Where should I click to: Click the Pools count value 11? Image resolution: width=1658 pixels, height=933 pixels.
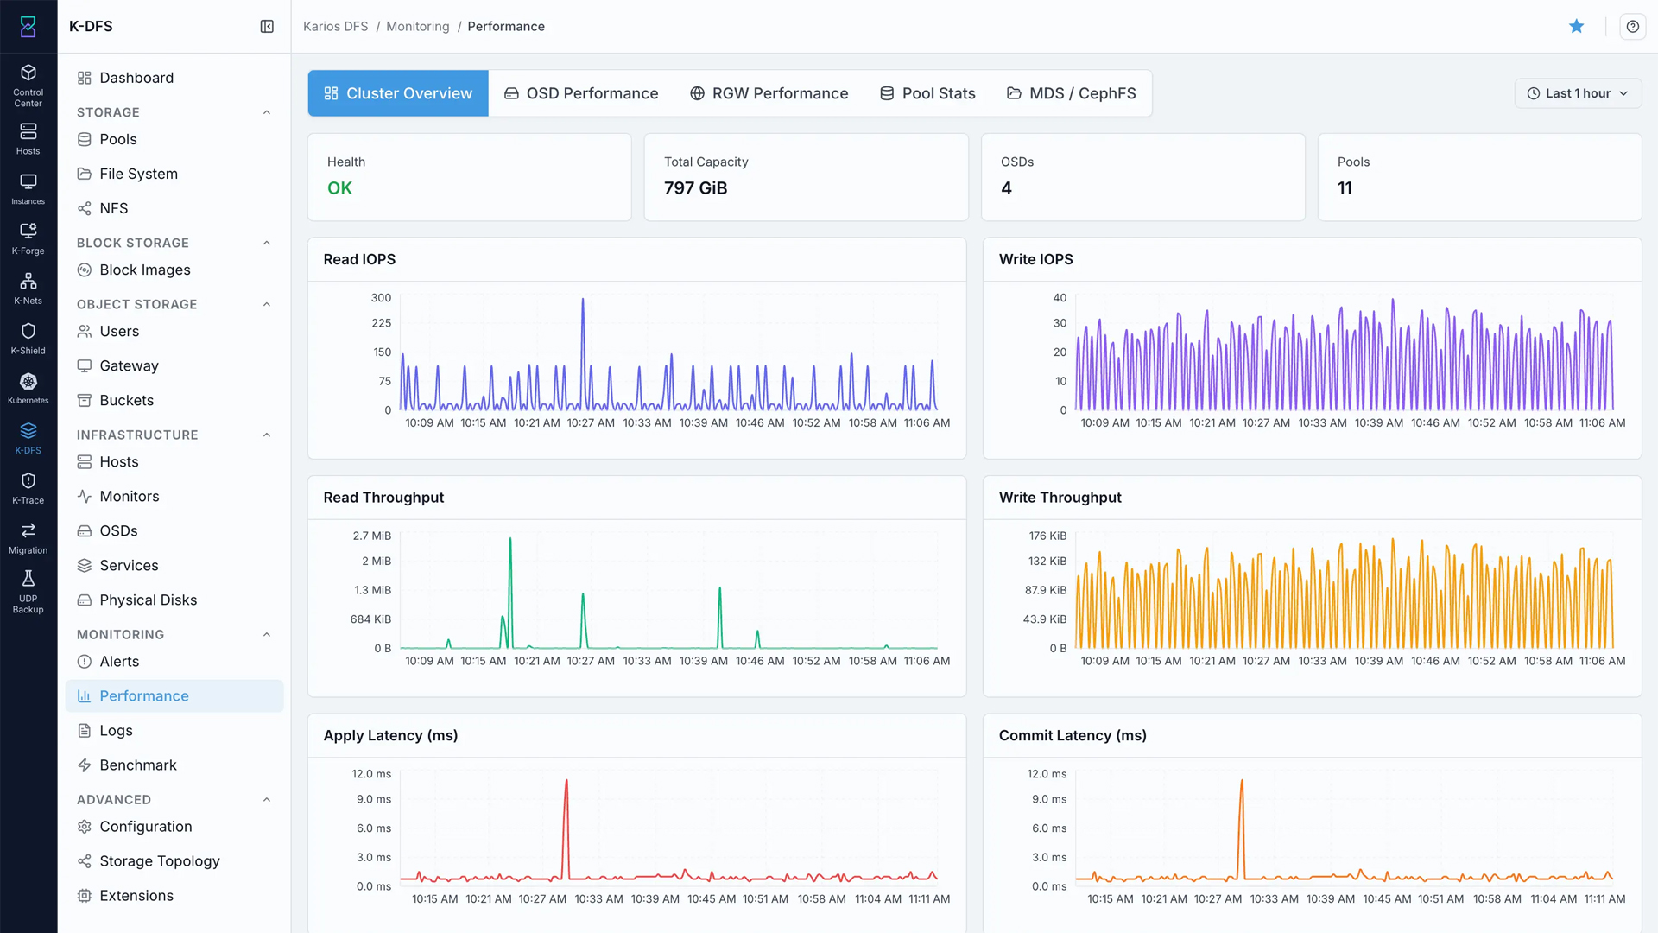click(1345, 188)
